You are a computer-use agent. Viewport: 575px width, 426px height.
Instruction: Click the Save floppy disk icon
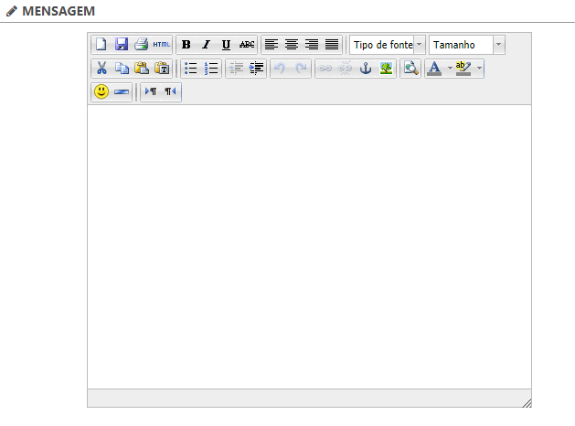122,45
